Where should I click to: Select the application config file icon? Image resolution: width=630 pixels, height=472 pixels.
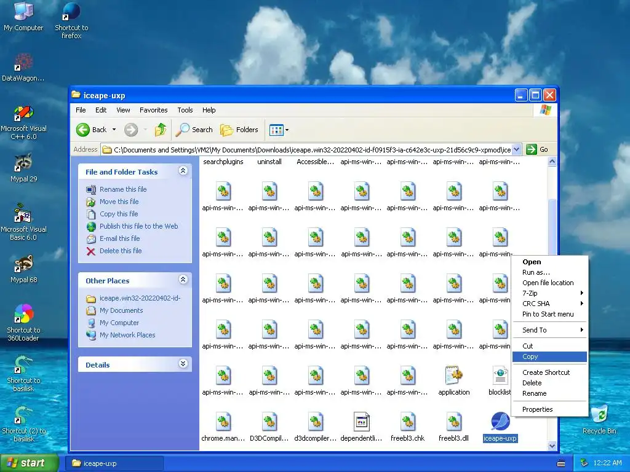(453, 381)
